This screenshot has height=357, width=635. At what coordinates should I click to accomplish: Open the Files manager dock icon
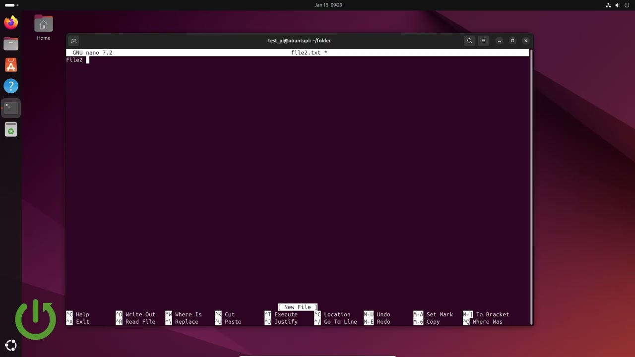(11, 44)
